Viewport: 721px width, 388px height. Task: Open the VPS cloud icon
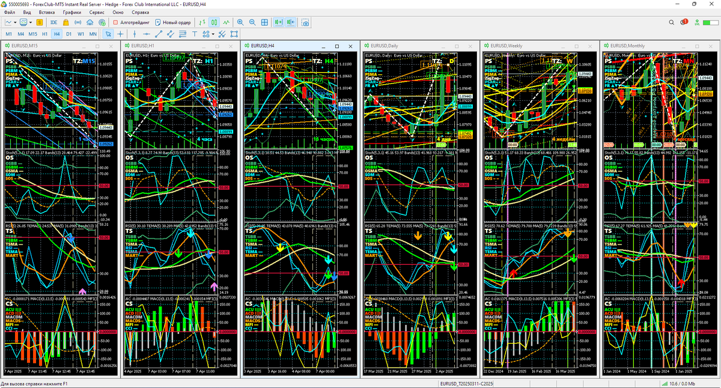click(x=90, y=22)
